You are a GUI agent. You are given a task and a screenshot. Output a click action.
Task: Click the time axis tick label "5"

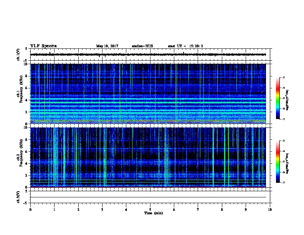[x=150, y=210]
